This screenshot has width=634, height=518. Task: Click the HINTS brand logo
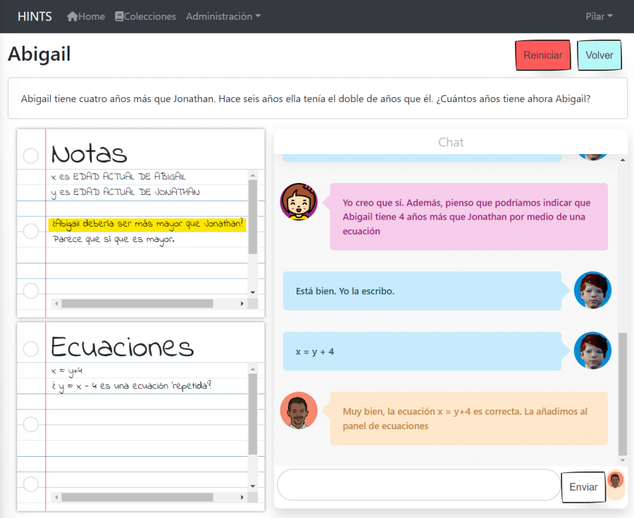(35, 16)
